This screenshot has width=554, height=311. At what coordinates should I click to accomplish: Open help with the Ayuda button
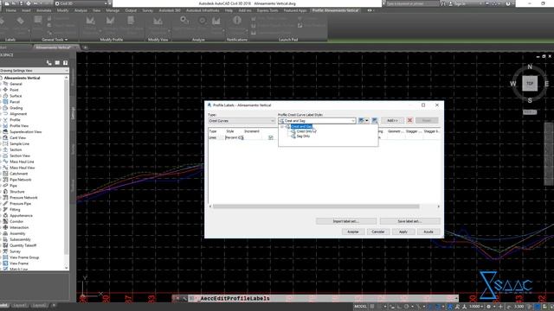pyautogui.click(x=428, y=232)
